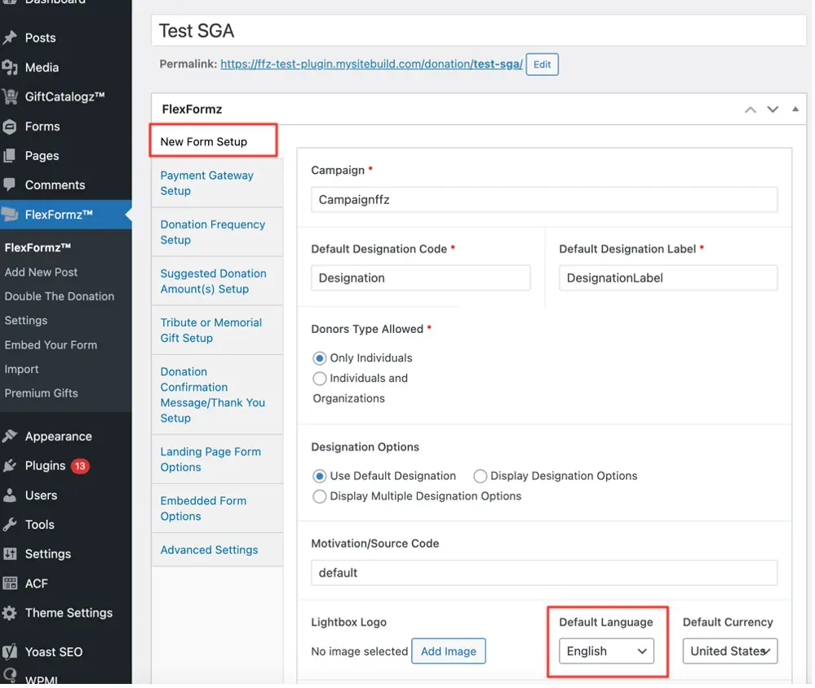Switch to Payment Gateway Setup tab
815x688 pixels.
[207, 183]
